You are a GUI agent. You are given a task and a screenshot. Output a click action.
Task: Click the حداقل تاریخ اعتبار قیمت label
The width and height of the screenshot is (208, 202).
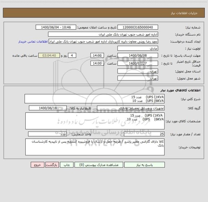tap(188, 63)
